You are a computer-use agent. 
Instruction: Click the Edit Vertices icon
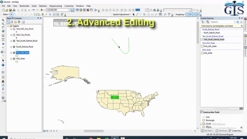coord(36,14)
